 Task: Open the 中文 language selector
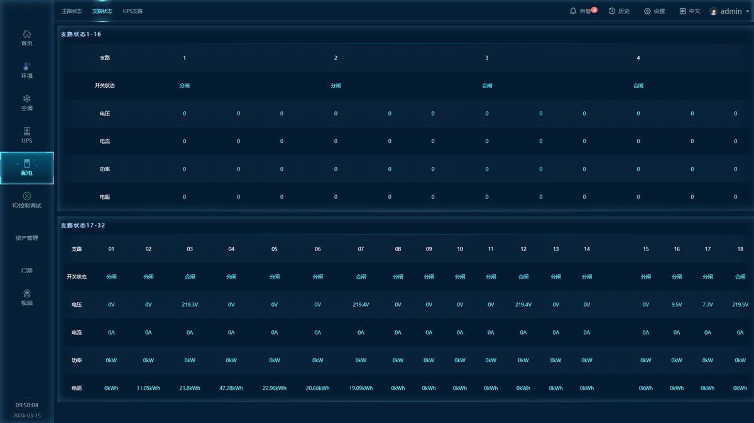tap(689, 11)
